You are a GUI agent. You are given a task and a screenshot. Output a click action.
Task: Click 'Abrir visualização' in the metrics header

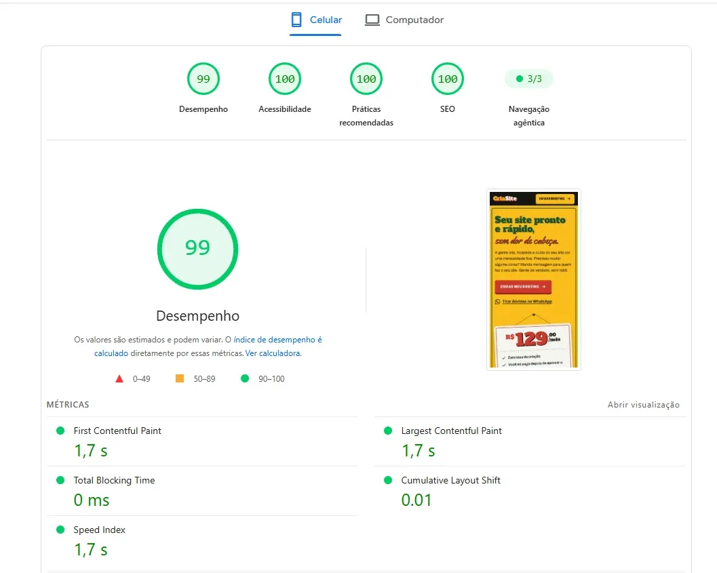click(643, 404)
